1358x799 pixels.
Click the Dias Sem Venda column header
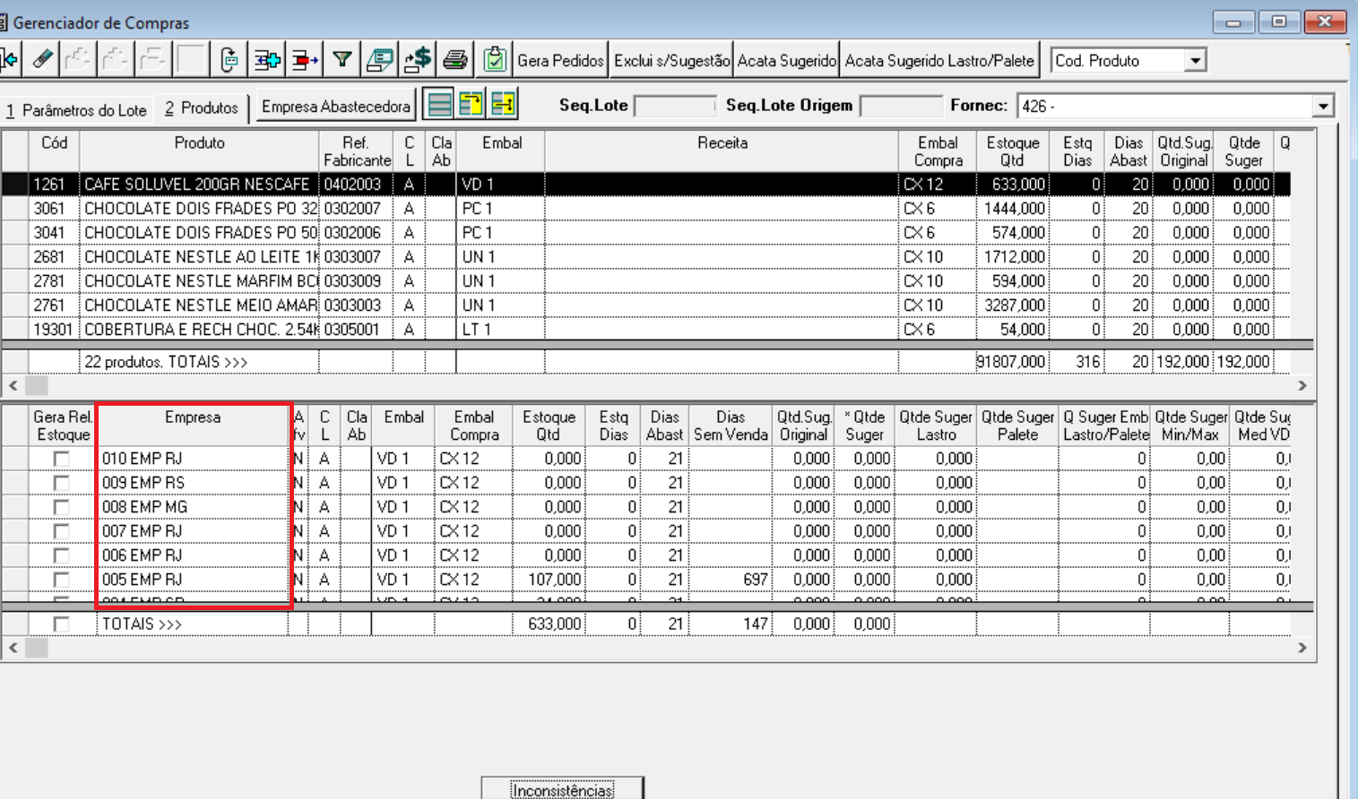point(731,425)
